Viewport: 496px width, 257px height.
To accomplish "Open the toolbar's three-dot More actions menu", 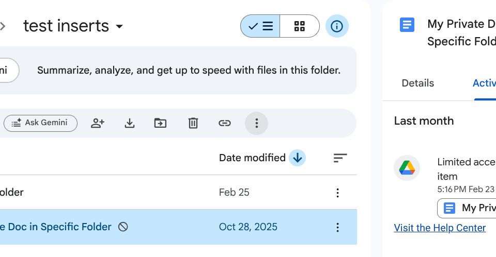I will pyautogui.click(x=256, y=123).
